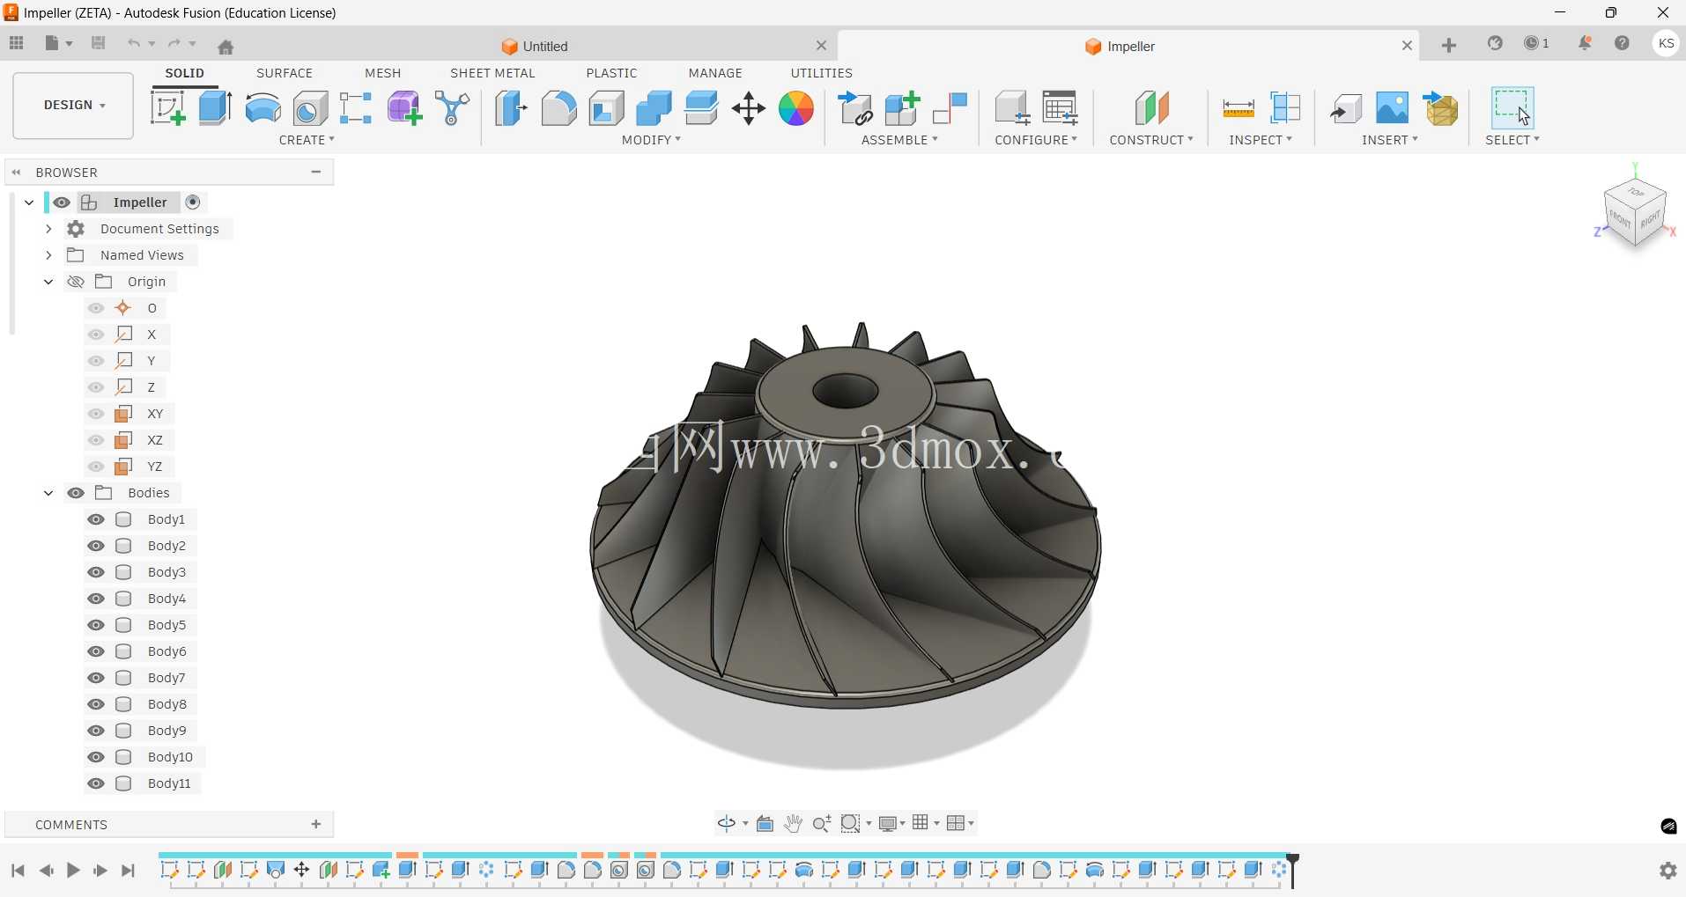Select the Revolve tool
Screen dimensions: 1686x897
(263, 108)
